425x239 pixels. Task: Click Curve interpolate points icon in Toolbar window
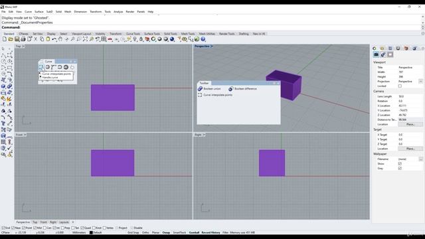(x=200, y=95)
